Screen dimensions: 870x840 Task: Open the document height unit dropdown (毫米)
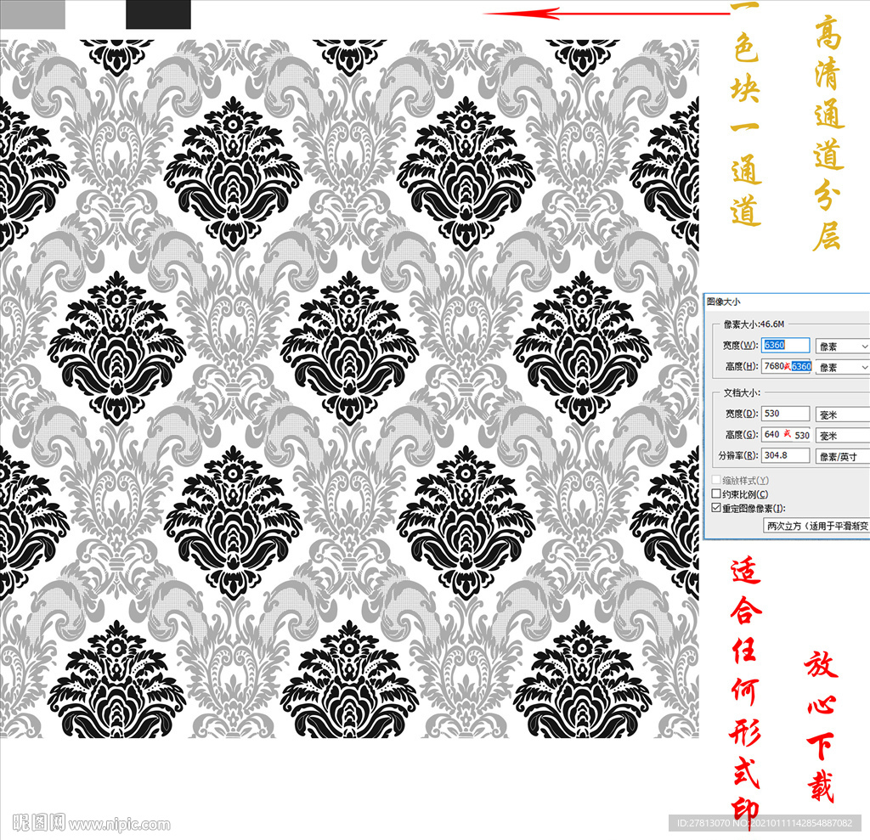pyautogui.click(x=842, y=436)
